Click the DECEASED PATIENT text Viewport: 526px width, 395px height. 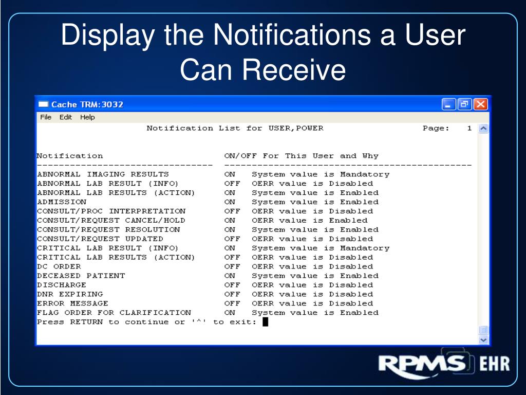[81, 276]
